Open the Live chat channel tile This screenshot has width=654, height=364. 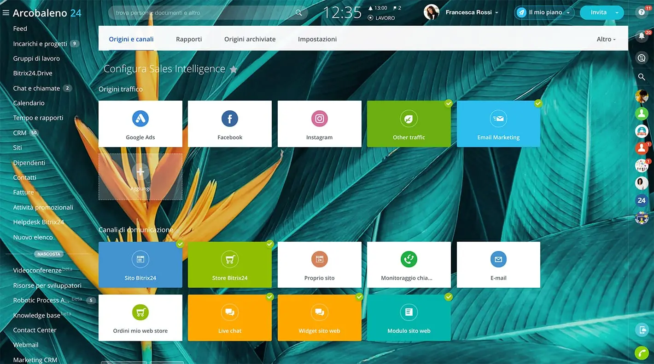230,318
